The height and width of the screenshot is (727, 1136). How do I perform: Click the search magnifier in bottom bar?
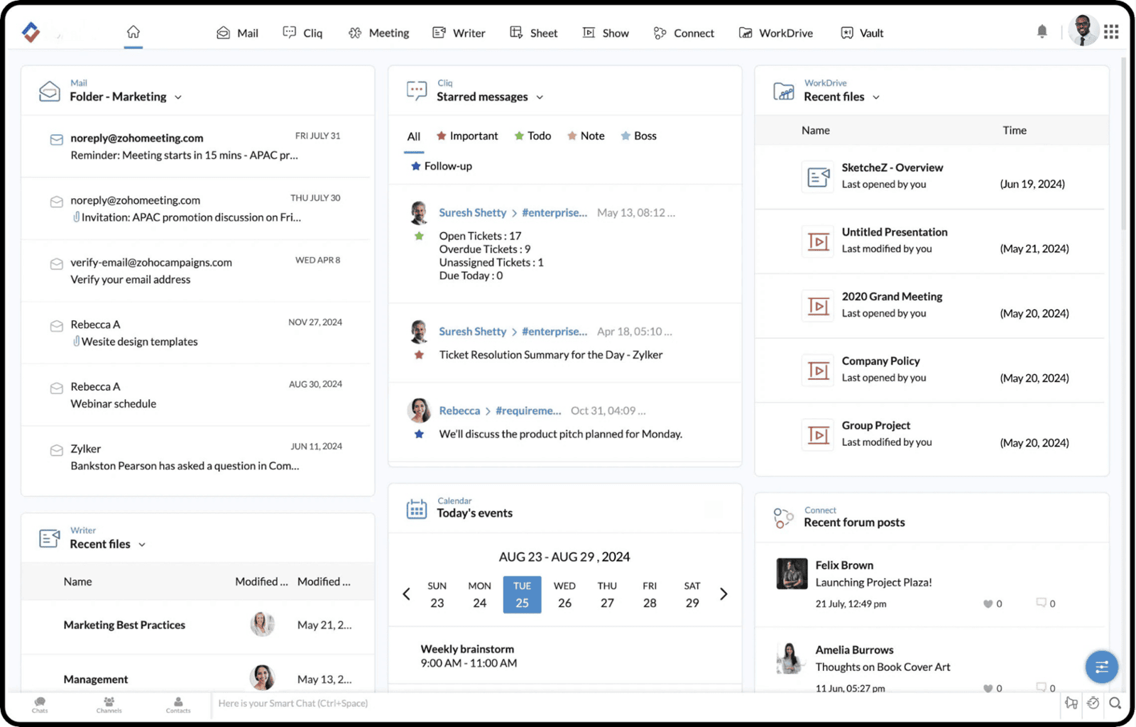[1115, 703]
